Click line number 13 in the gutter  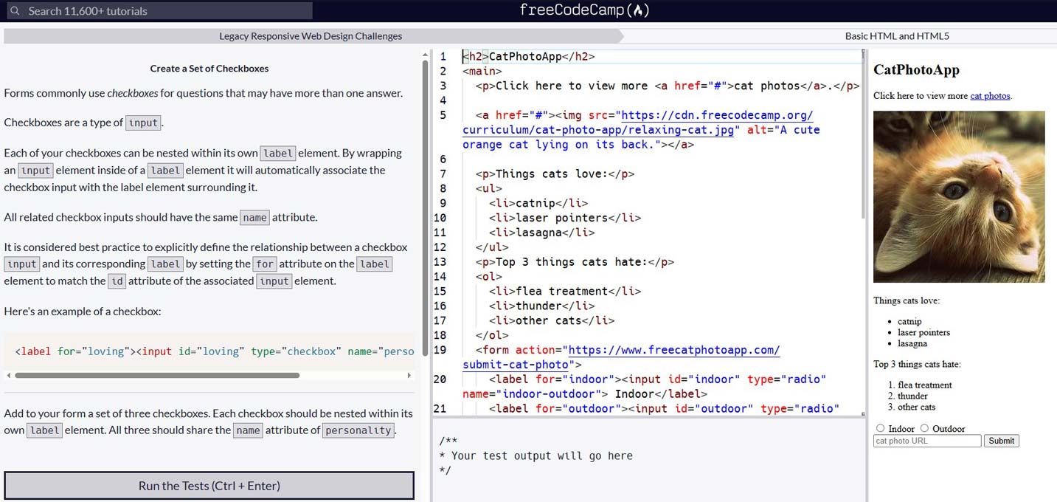[440, 262]
